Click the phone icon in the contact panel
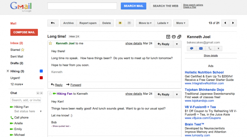247x137 pixels. (210, 49)
